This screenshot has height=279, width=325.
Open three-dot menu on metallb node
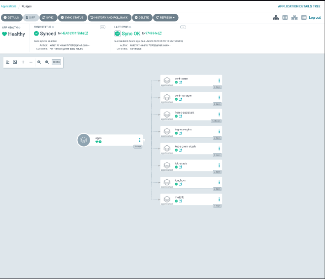[219, 199]
